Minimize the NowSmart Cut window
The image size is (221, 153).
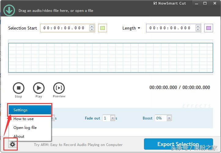(197, 4)
